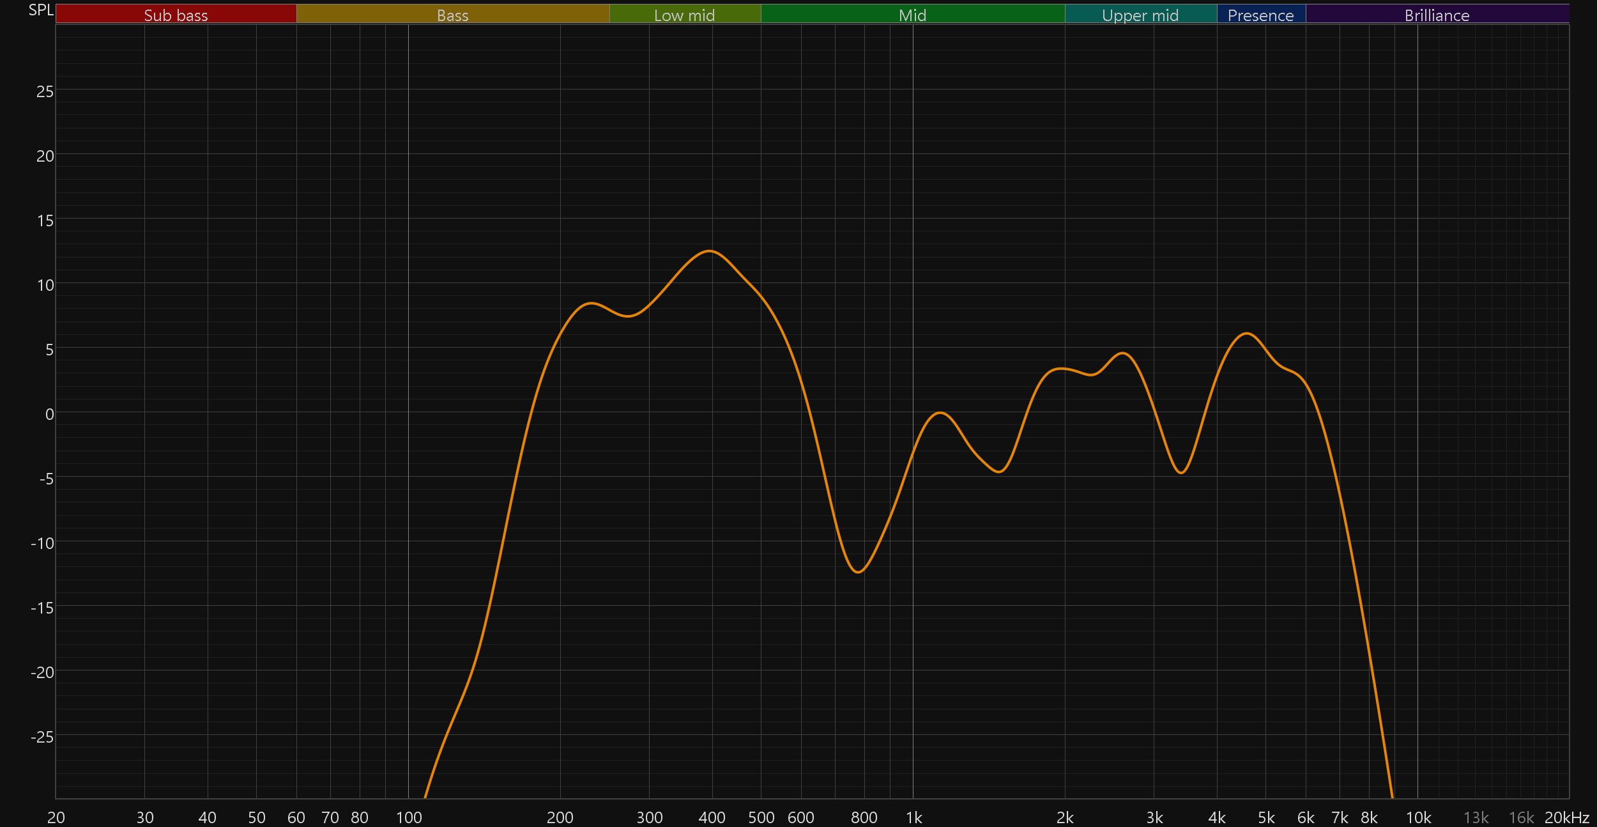Click the Upper mid band label
Image resolution: width=1597 pixels, height=827 pixels.
[1140, 14]
